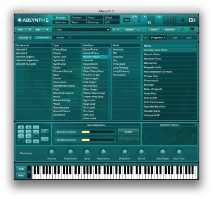The image size is (213, 199).
Task: Clear the search field with the X
Action: [x=137, y=38]
